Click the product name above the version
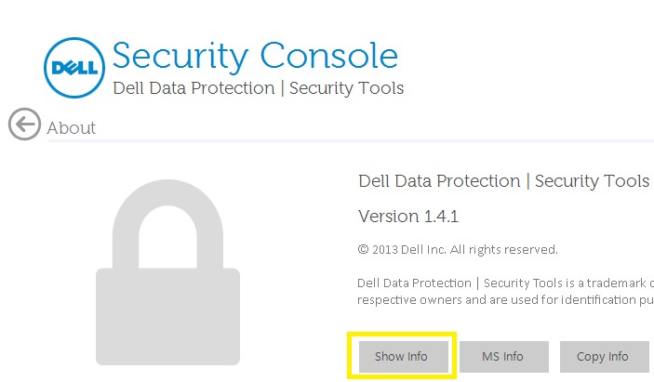654x382 pixels. pos(503,181)
